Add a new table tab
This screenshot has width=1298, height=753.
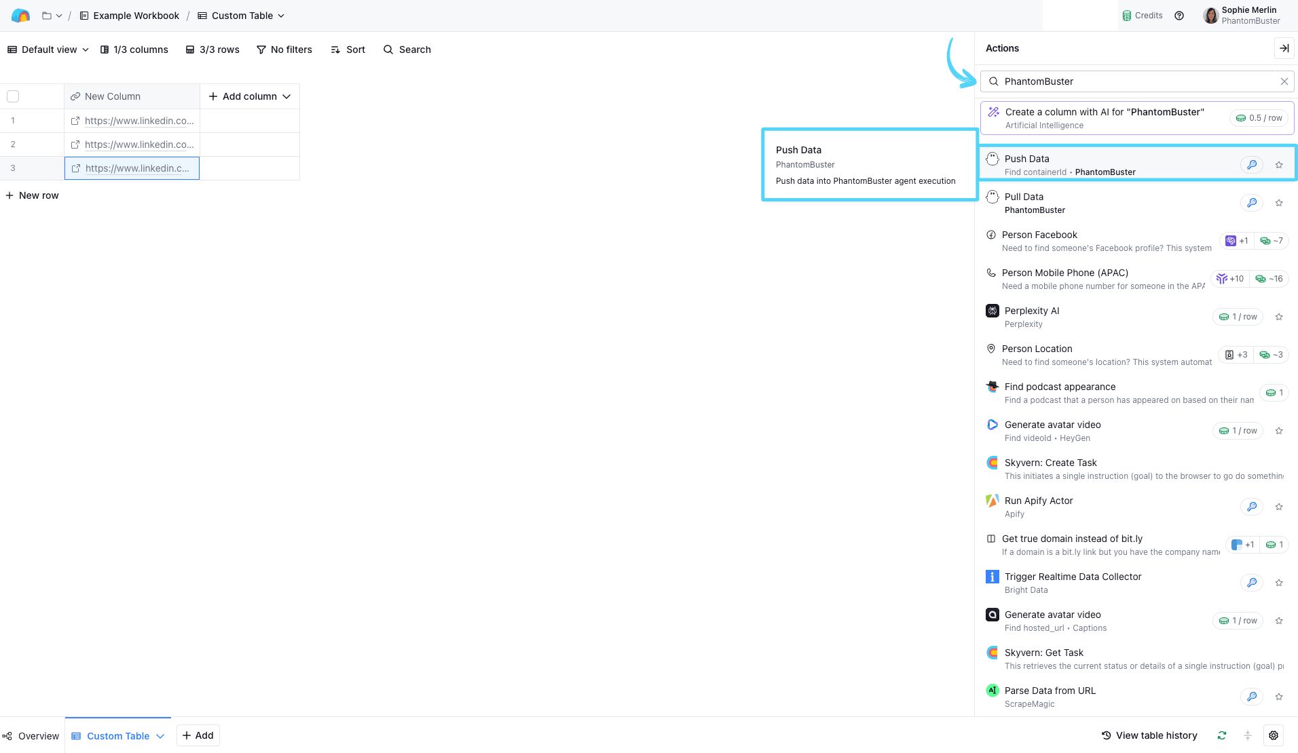(198, 735)
